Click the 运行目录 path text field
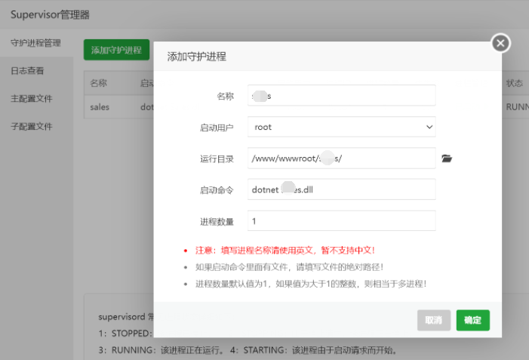This screenshot has width=529, height=360. pyautogui.click(x=341, y=158)
